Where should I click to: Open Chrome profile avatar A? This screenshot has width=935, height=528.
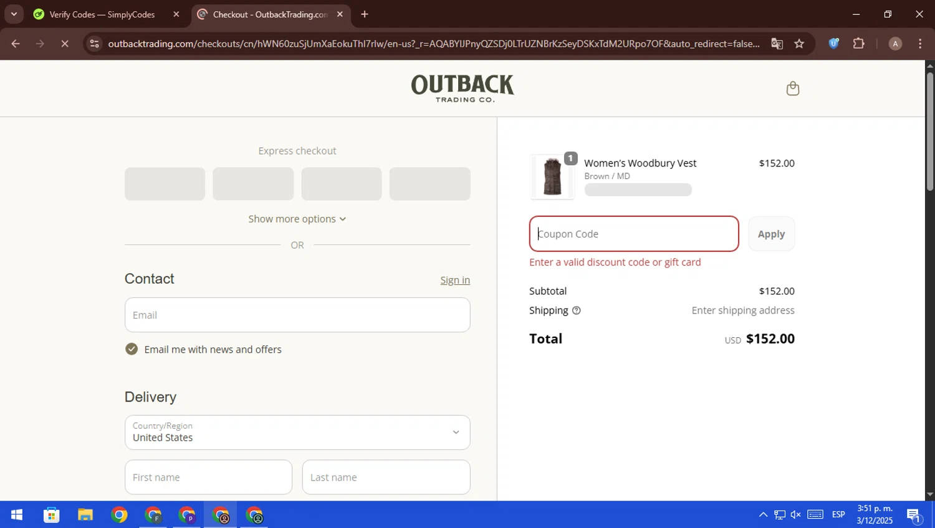895,44
